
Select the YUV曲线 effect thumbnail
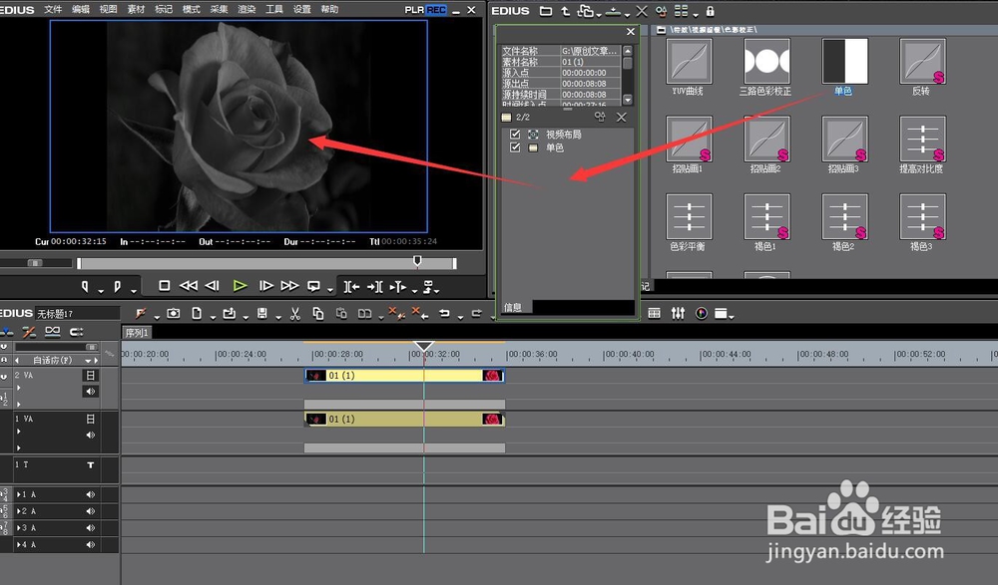[x=689, y=62]
